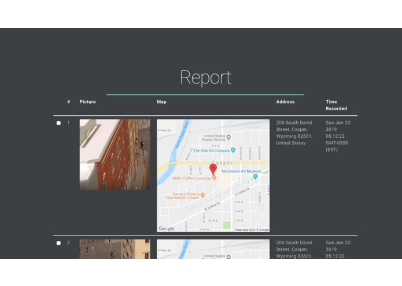This screenshot has height=286, width=402.
Task: Select Racca's Pizzeria Napoletana map marker
Action: (202, 195)
